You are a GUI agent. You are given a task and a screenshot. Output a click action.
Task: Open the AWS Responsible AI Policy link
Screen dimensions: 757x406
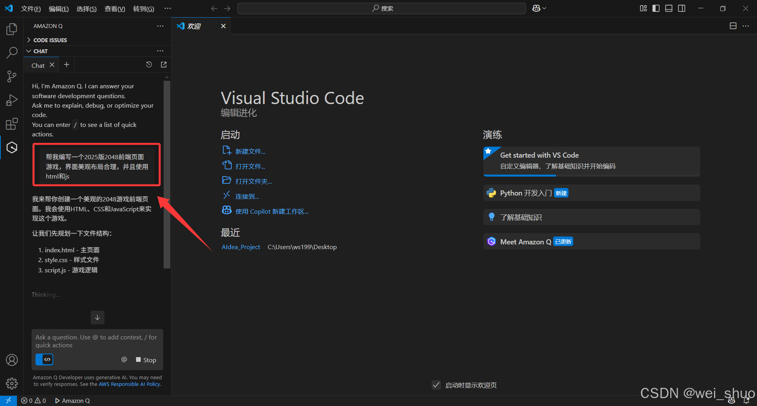[x=129, y=384]
